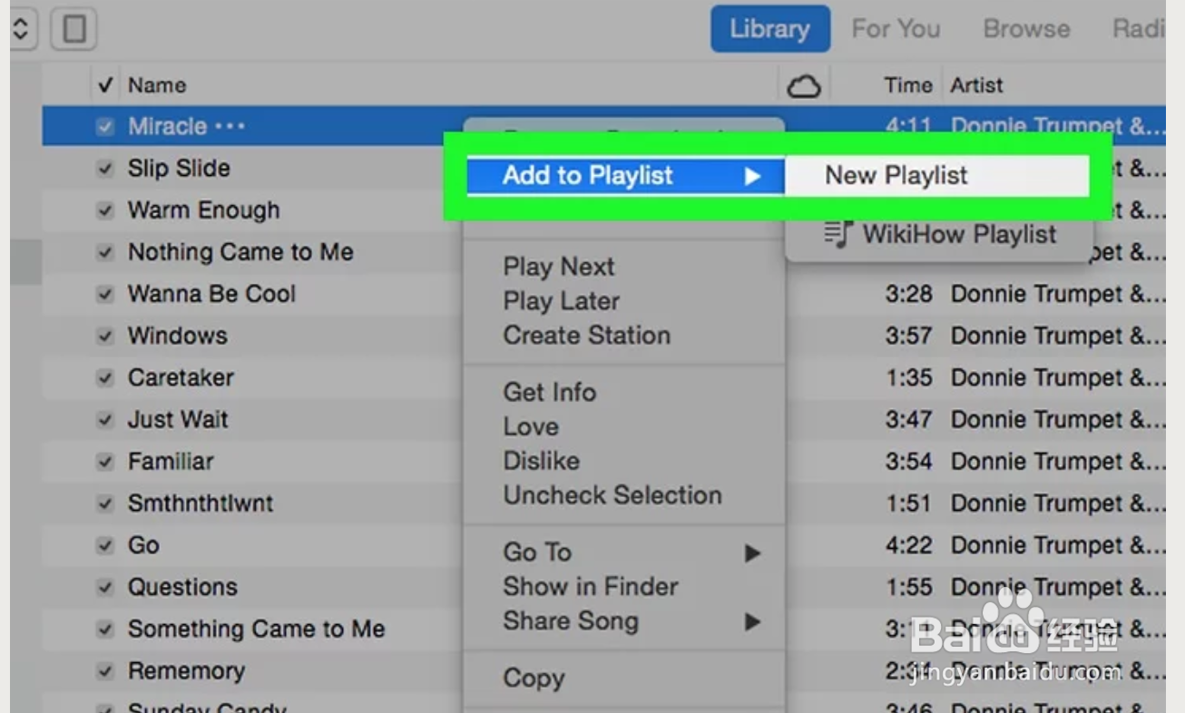Open the media type selector stepper arrows
The image size is (1185, 713).
point(22,29)
